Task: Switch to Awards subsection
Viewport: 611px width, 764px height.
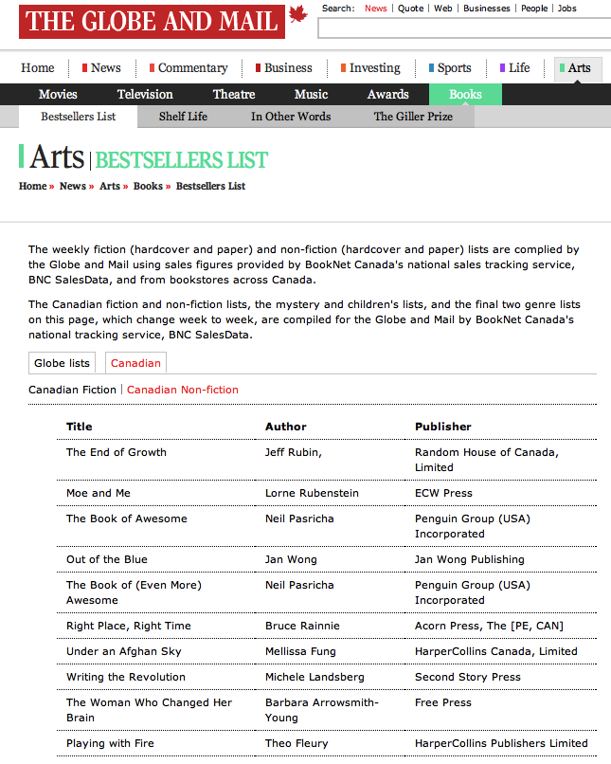Action: (388, 94)
